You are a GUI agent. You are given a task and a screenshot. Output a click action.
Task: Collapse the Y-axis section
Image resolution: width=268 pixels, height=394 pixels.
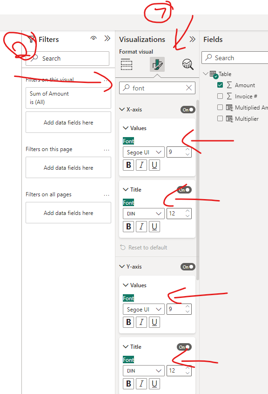(122, 266)
